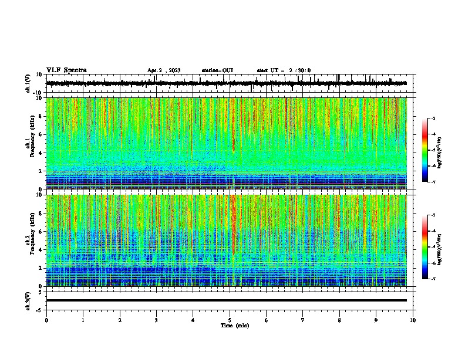Click the "-5" tick on ch.3(V) axis
Viewport: 465px width, 359px height.
click(40, 310)
